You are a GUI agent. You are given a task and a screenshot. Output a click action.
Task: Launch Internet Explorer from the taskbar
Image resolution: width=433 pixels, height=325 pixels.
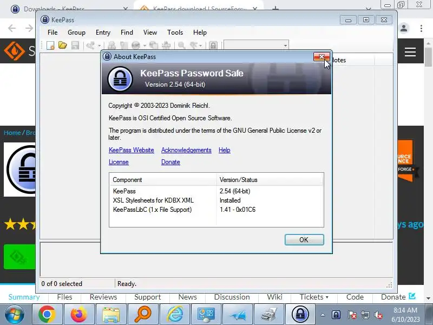(174, 314)
